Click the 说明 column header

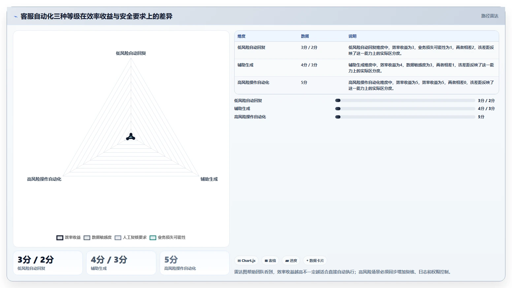[x=352, y=36]
